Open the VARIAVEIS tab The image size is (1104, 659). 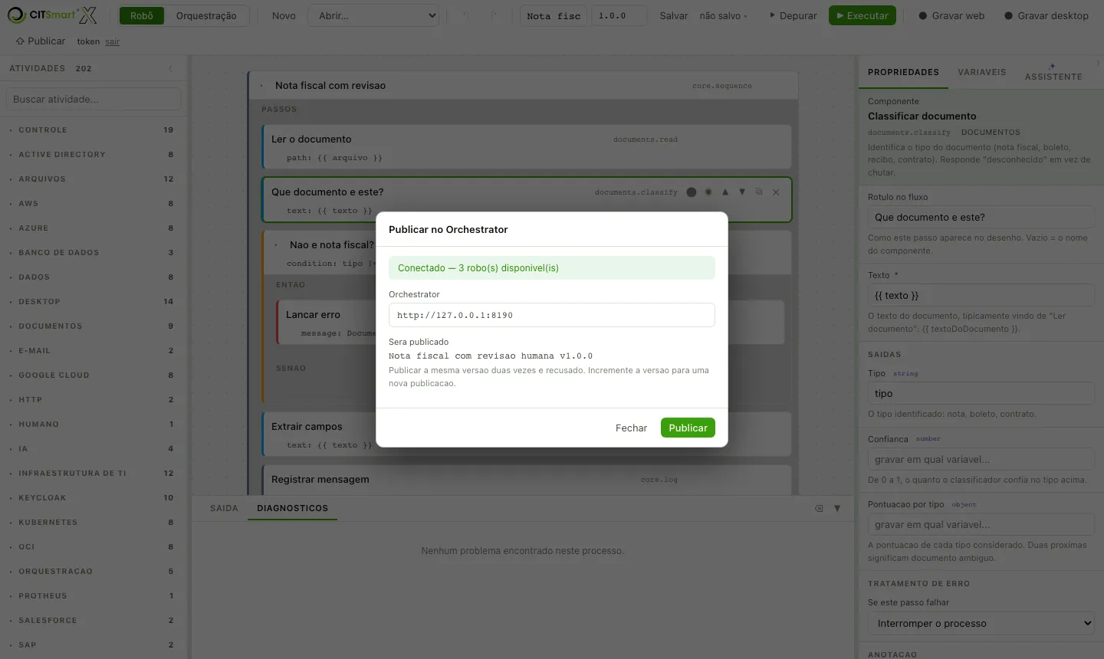[981, 72]
